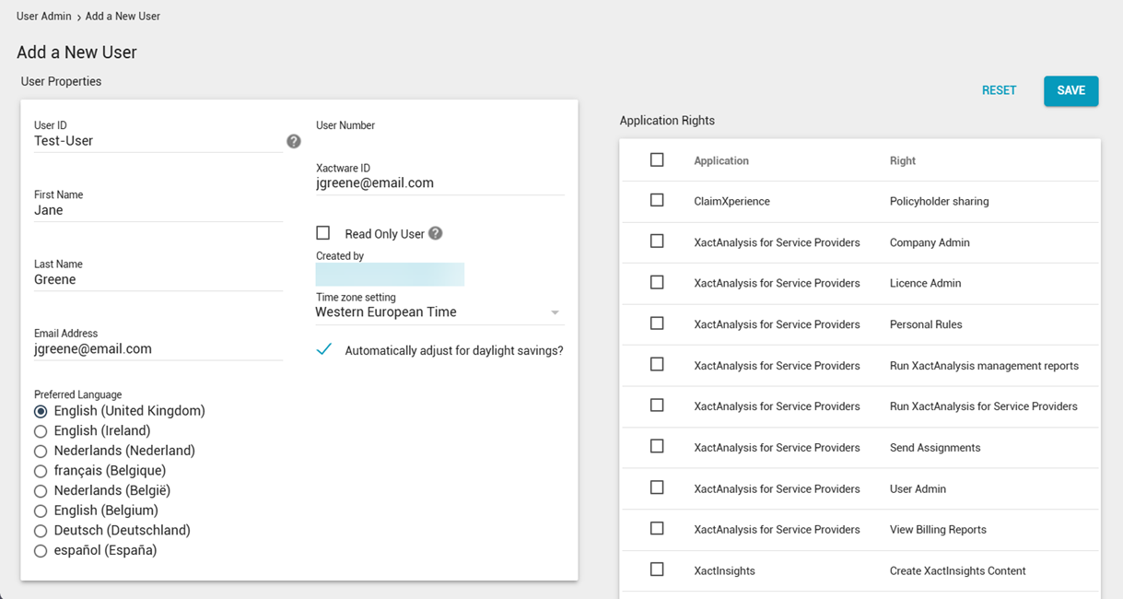Pick español (España) radio button
Image resolution: width=1123 pixels, height=599 pixels.
[41, 551]
